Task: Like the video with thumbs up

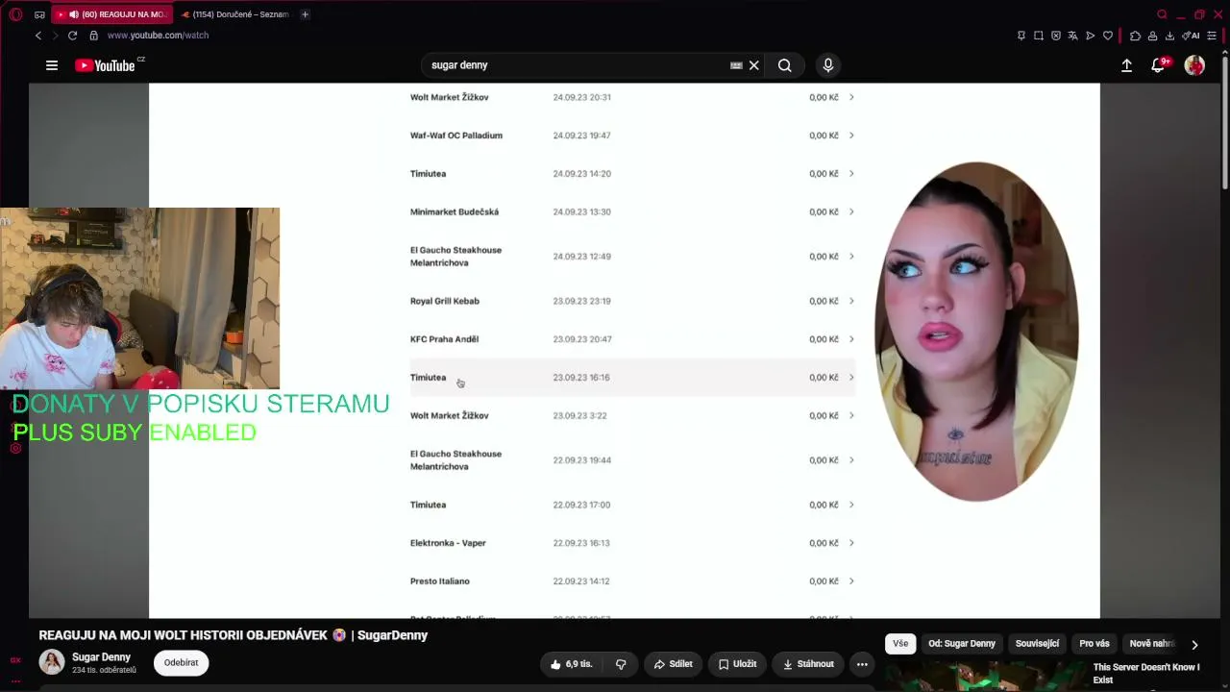Action: point(572,664)
